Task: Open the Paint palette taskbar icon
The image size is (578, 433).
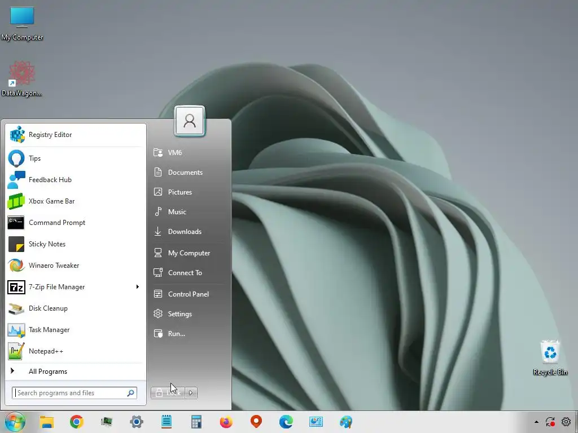Action: (x=346, y=422)
